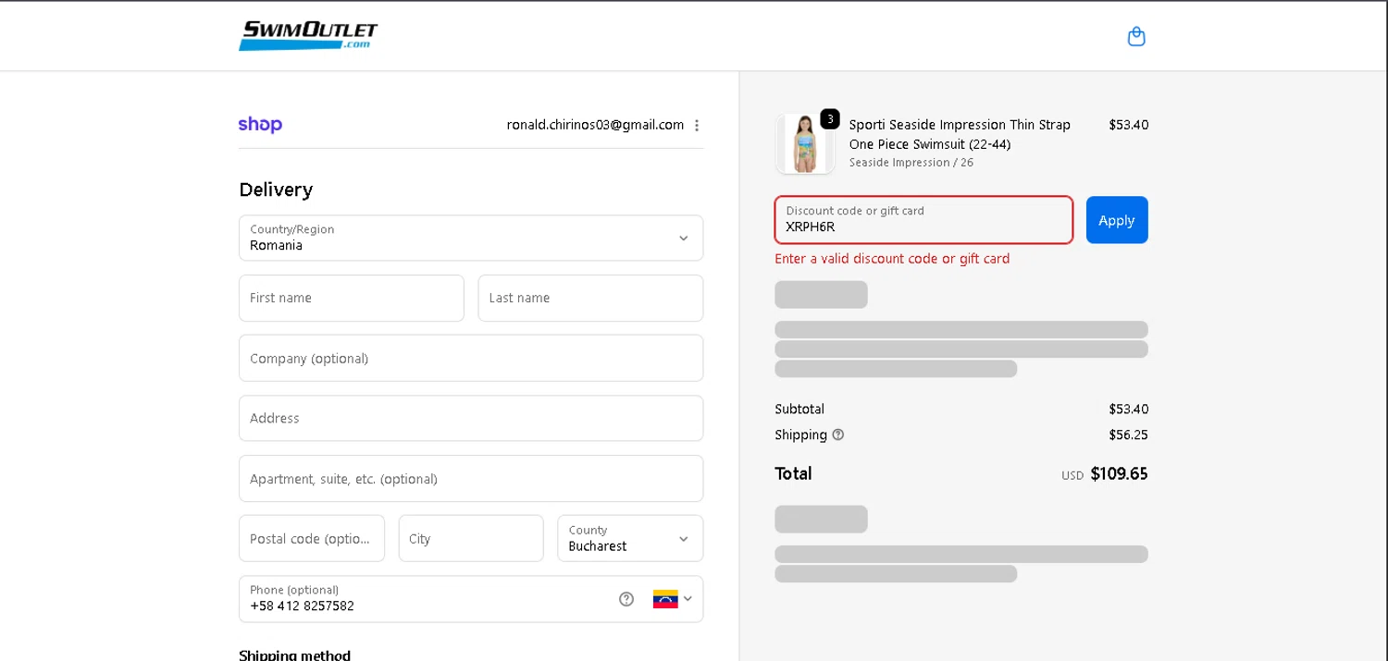This screenshot has height=661, width=1388.
Task: Click the Apartment, suite, etc. field
Action: coord(471,479)
